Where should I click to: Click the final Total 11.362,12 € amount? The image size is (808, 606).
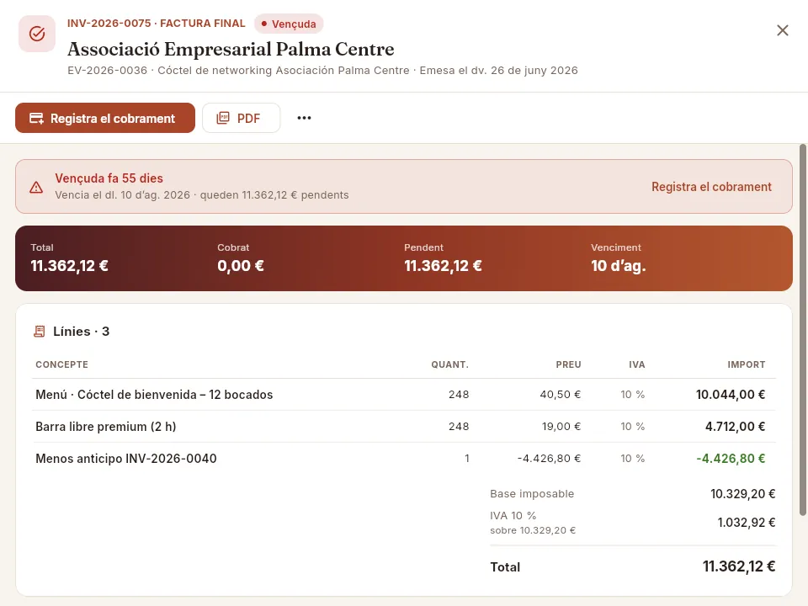(739, 566)
